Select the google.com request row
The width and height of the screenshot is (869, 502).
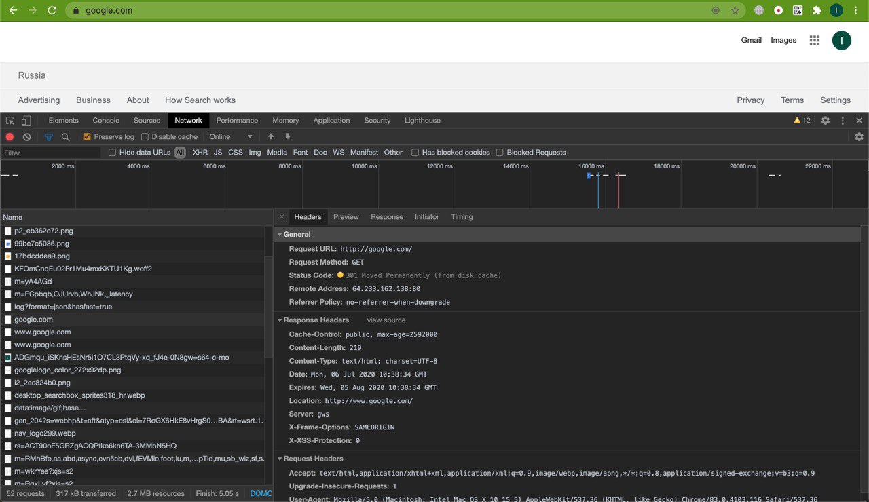pyautogui.click(x=132, y=320)
